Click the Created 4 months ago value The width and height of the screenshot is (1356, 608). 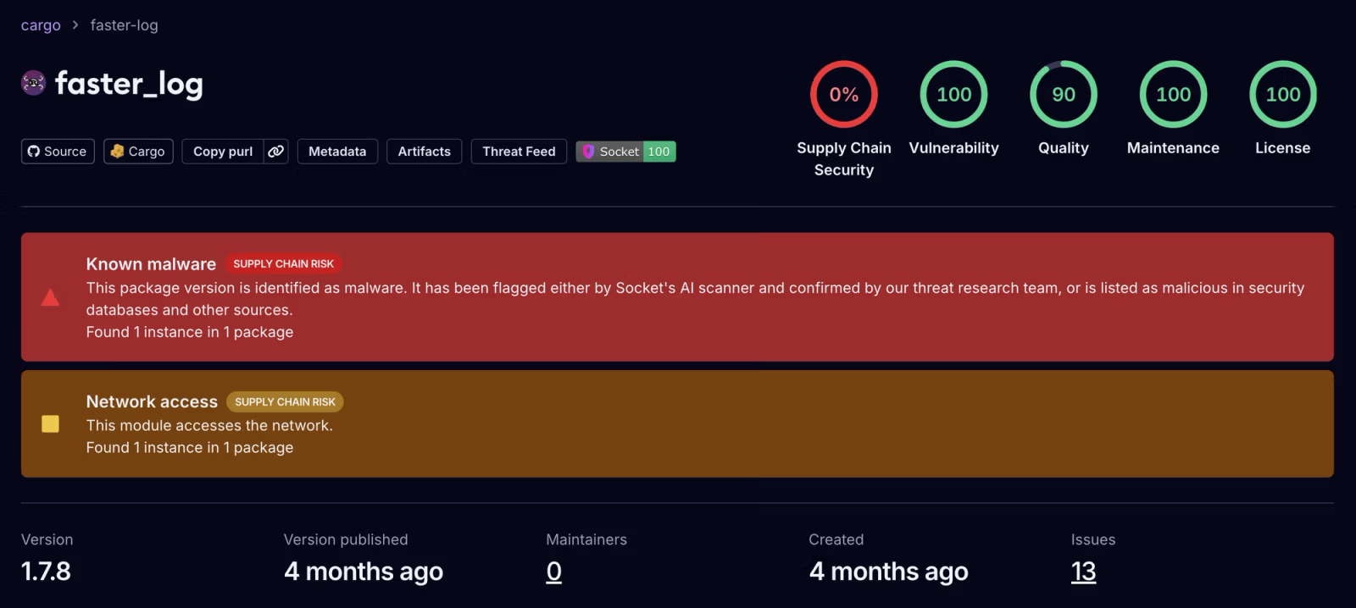pyautogui.click(x=889, y=572)
